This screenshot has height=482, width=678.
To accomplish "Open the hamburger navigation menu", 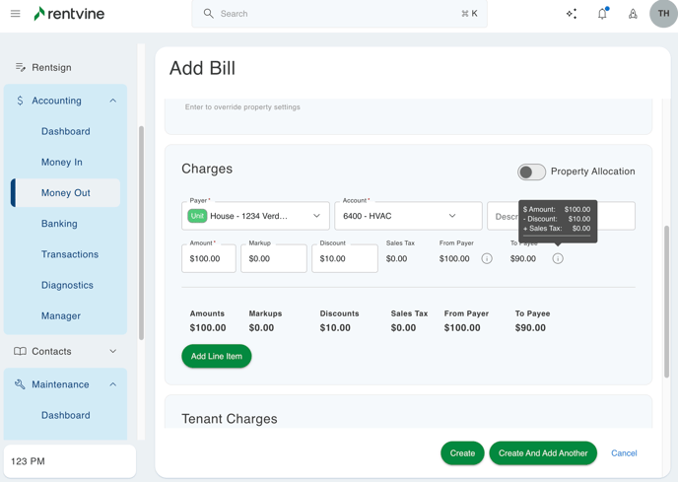I will coord(15,14).
